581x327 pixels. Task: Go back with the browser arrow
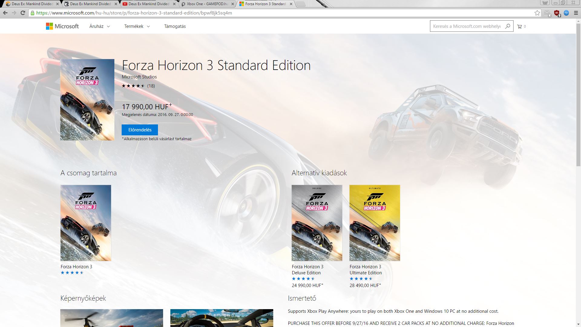click(x=5, y=13)
